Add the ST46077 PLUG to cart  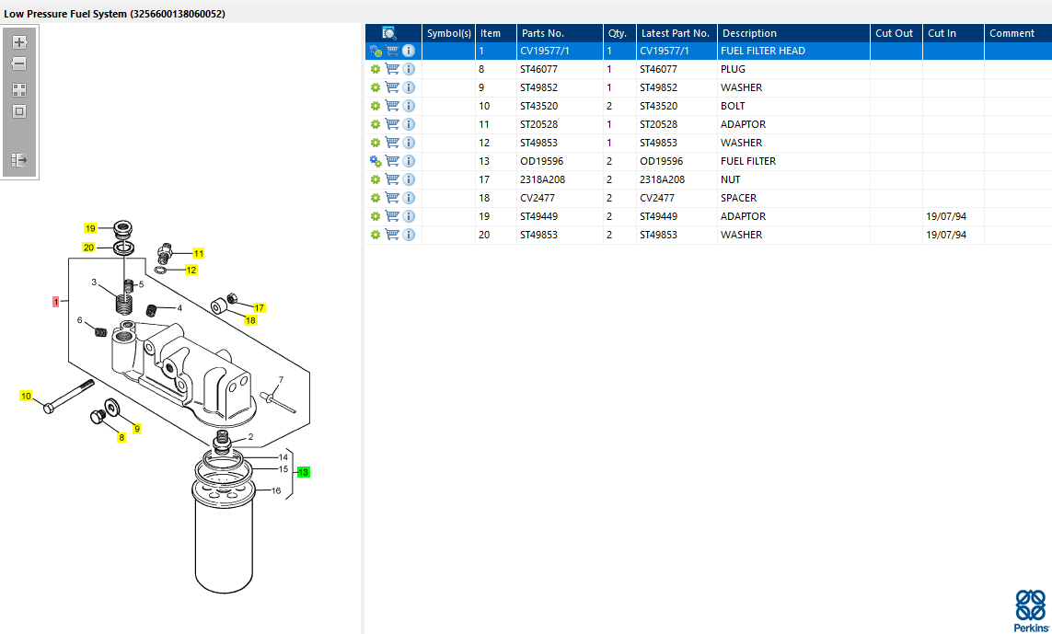392,69
